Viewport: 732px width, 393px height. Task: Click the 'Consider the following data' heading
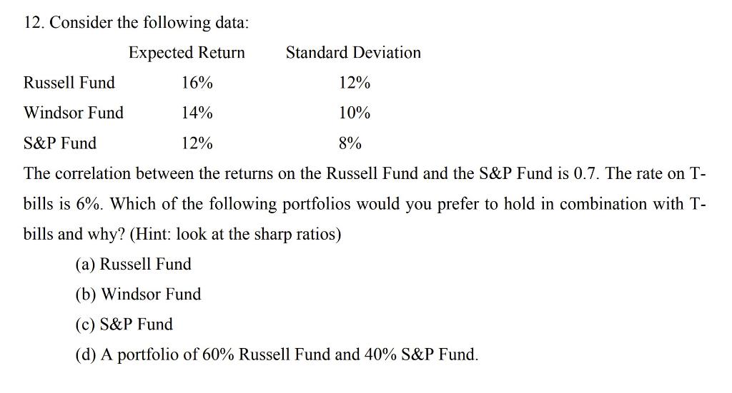[149, 22]
